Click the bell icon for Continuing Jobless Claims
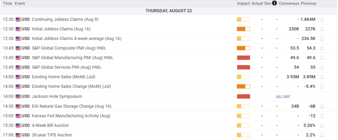Viewport: 338px width, 140px height. pyautogui.click(x=322, y=20)
